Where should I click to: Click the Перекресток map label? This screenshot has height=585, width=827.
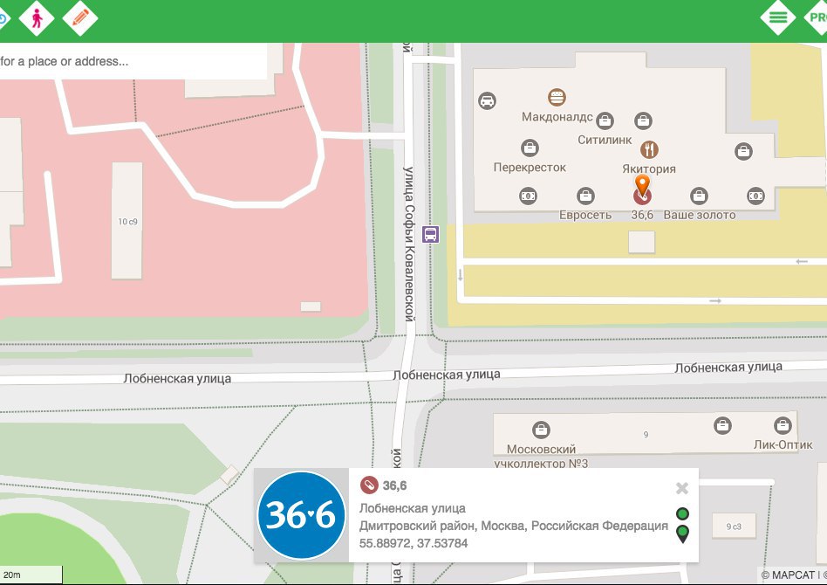click(x=530, y=168)
